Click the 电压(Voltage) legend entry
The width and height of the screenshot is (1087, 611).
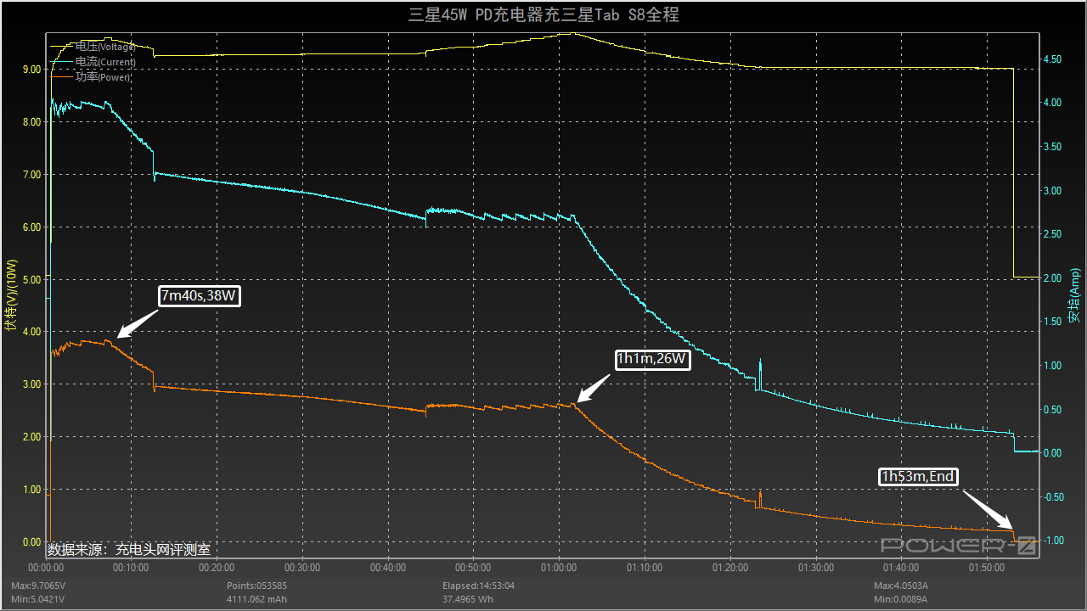[x=93, y=47]
